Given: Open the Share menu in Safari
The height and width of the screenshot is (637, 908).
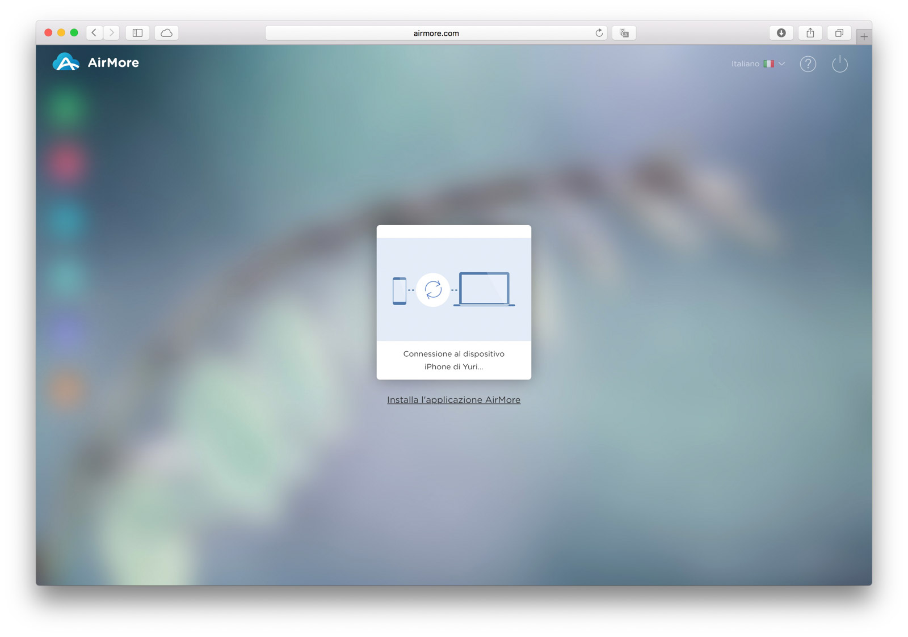Looking at the screenshot, I should tap(810, 33).
